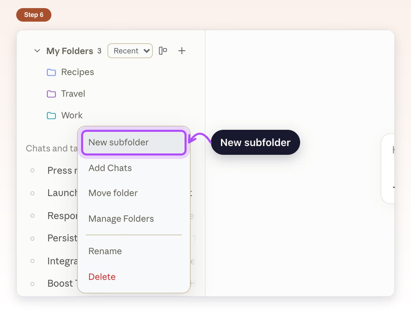
Task: Click the teal Work folder icon
Action: [51, 116]
